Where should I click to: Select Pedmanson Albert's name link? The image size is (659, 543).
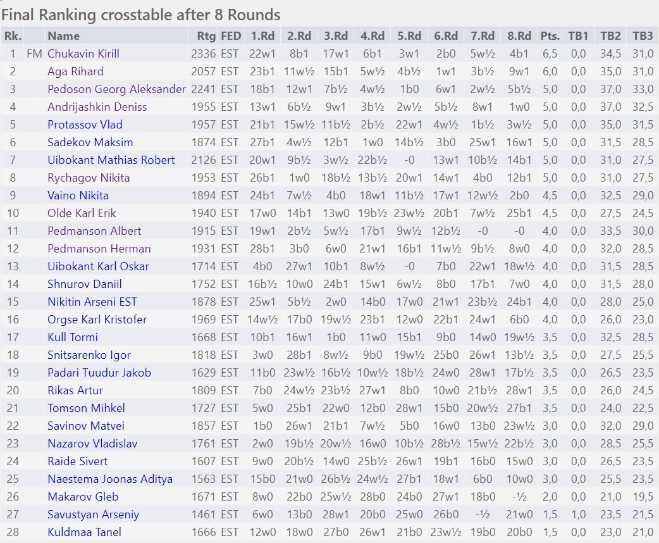(x=94, y=231)
